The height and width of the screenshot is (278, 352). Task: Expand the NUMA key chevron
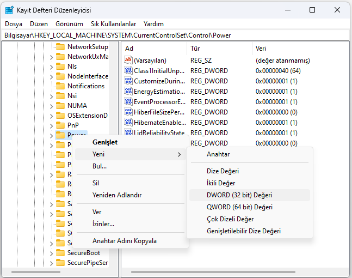point(51,106)
